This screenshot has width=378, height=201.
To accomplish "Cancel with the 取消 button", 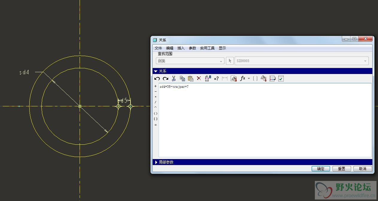I will pyautogui.click(x=363, y=169).
